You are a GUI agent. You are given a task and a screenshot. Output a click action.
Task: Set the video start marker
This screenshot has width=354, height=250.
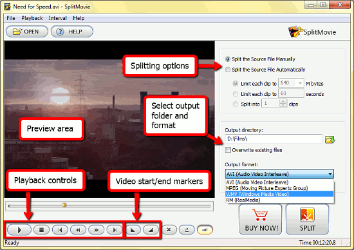(x=133, y=230)
